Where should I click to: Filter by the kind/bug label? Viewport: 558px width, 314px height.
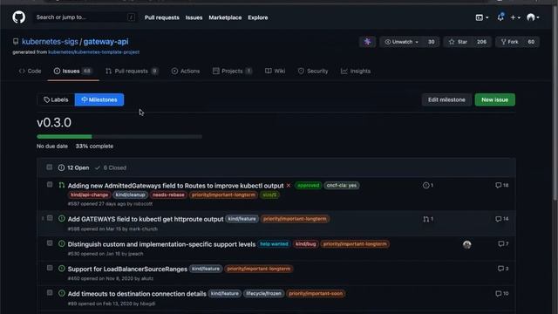coord(306,244)
